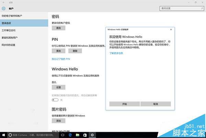Image resolution: width=206 pixels, height=138 pixels.
Task: Minimize the Settings window
Action: 188,2
